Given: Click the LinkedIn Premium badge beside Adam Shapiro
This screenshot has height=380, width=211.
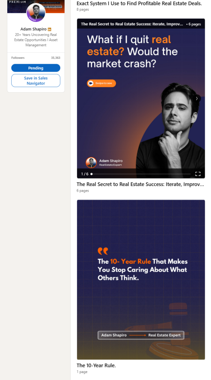Looking at the screenshot, I should coord(50,29).
